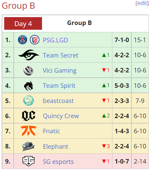The height and width of the screenshot is (172, 151).
Task: Click the beastcoast wave logo
Action: (29, 100)
